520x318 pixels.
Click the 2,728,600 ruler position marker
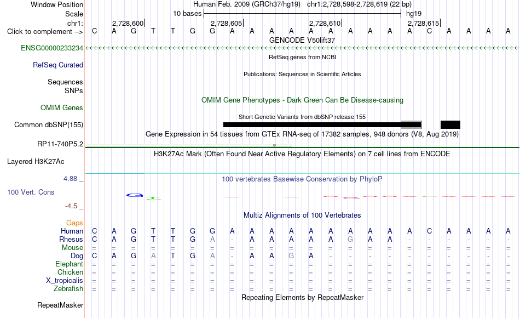click(x=128, y=23)
